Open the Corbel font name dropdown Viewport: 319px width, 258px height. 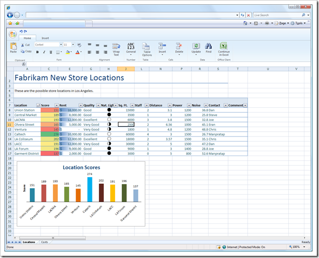point(61,44)
